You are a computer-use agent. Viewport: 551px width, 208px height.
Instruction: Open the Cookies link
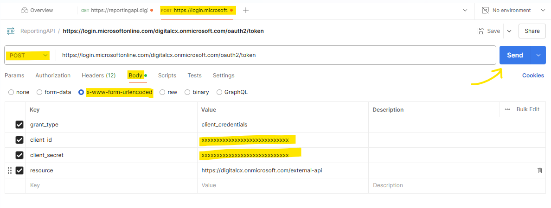(x=533, y=76)
